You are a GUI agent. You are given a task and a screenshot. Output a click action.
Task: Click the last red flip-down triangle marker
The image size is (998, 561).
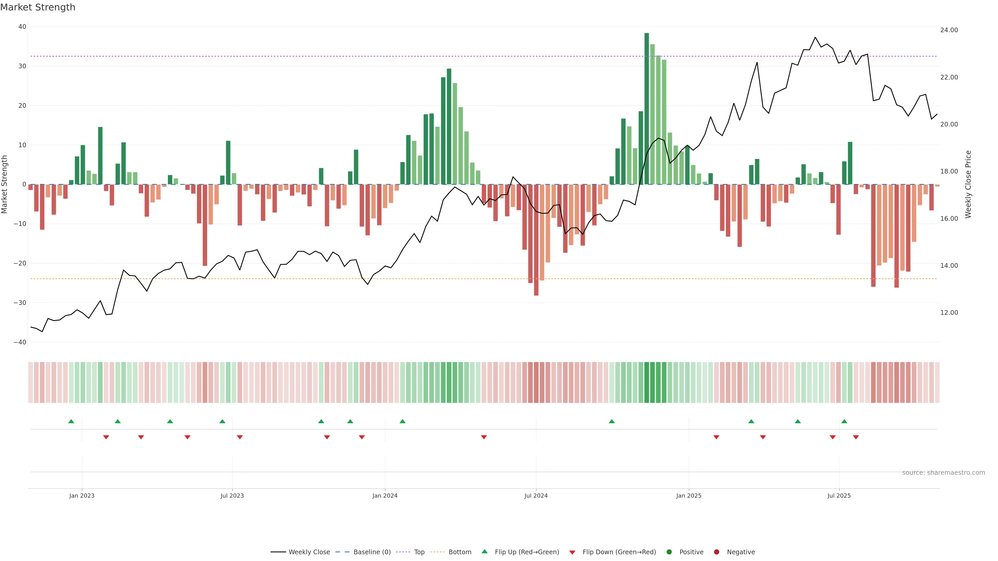856,437
